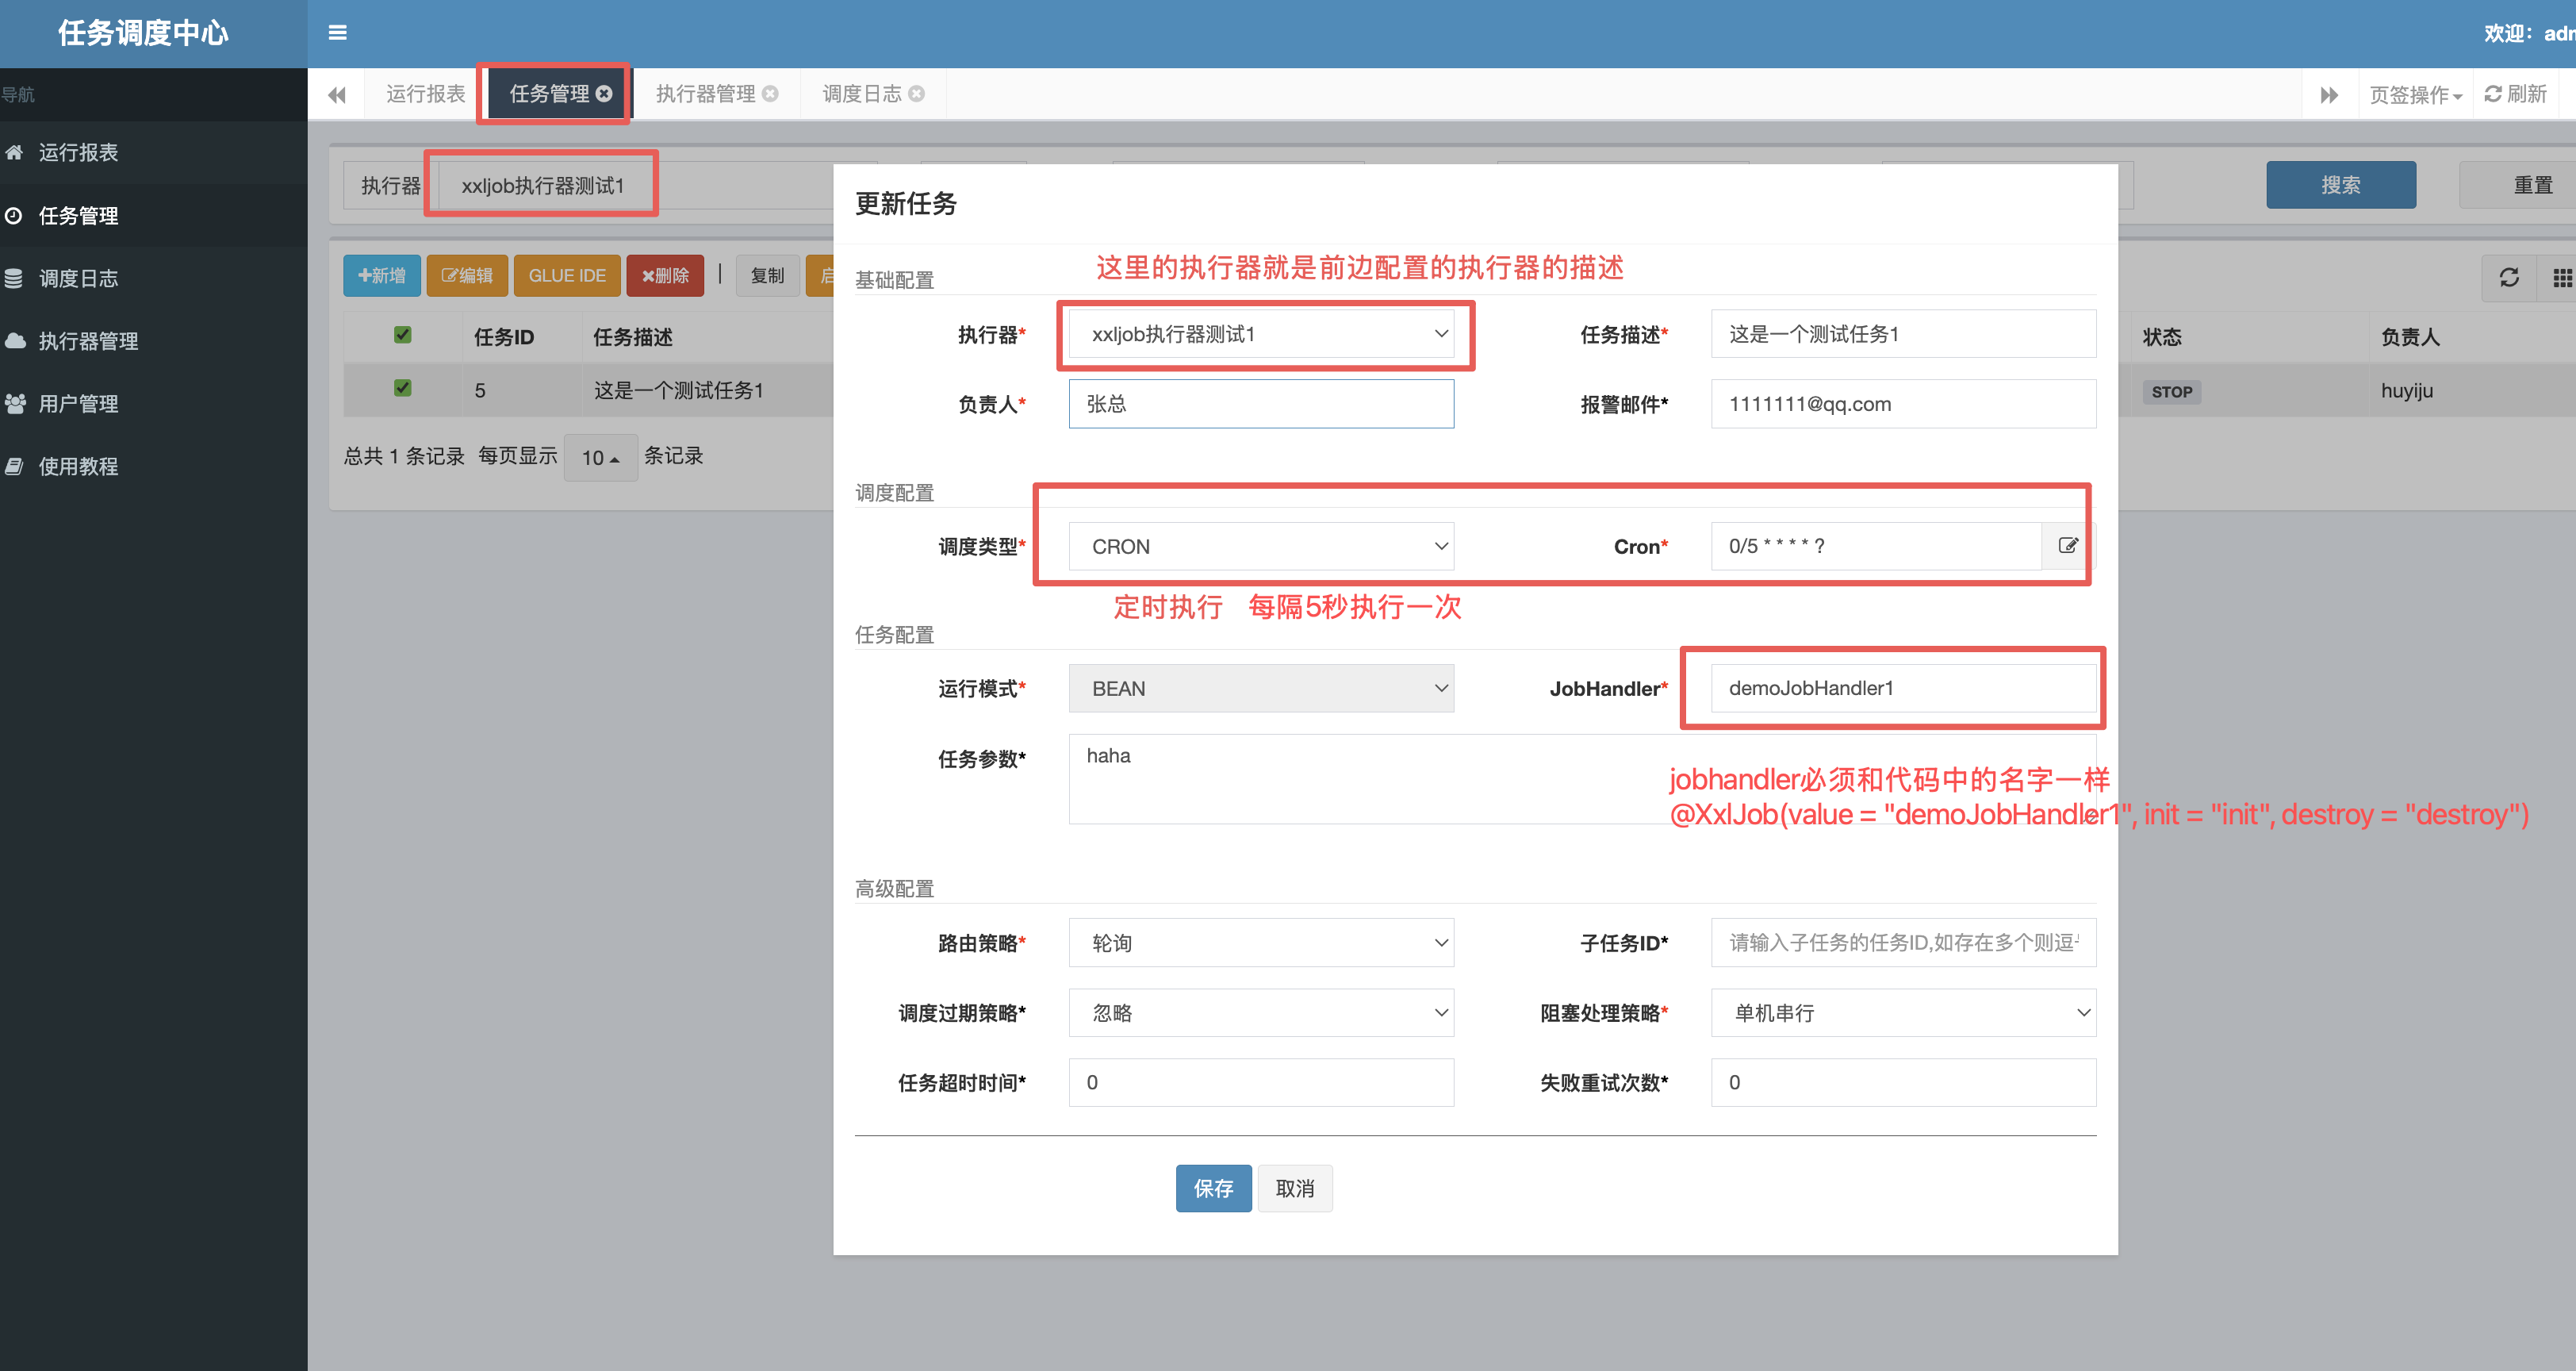2576x1371 pixels.
Task: Click the JobHandler input field
Action: pos(1902,688)
